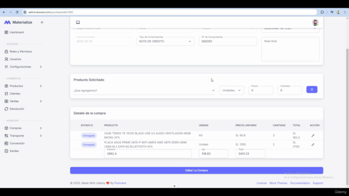Open the Unidades dropdown
This screenshot has height=196, width=349.
[x=231, y=90]
